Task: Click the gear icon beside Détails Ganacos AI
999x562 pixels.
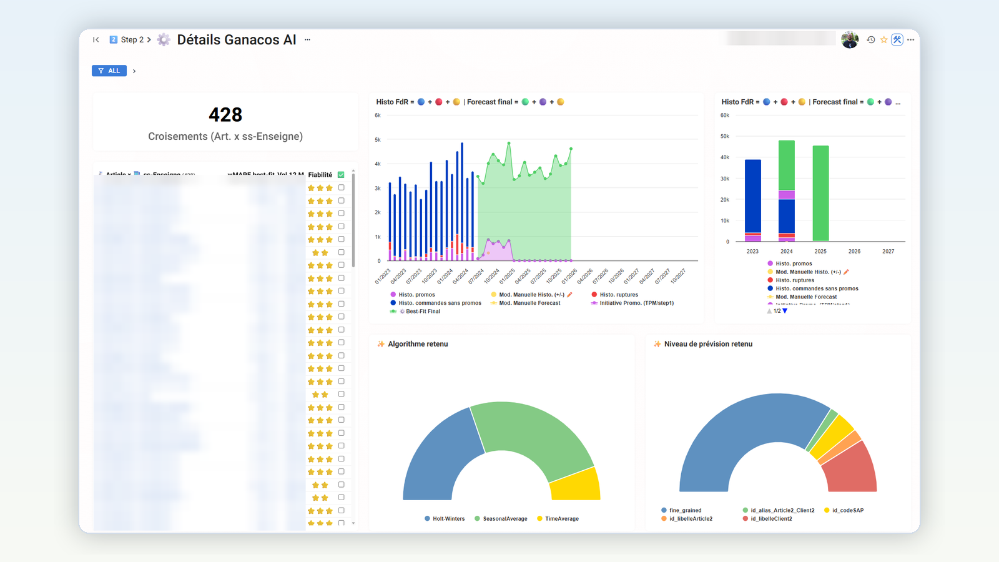Action: click(x=164, y=39)
